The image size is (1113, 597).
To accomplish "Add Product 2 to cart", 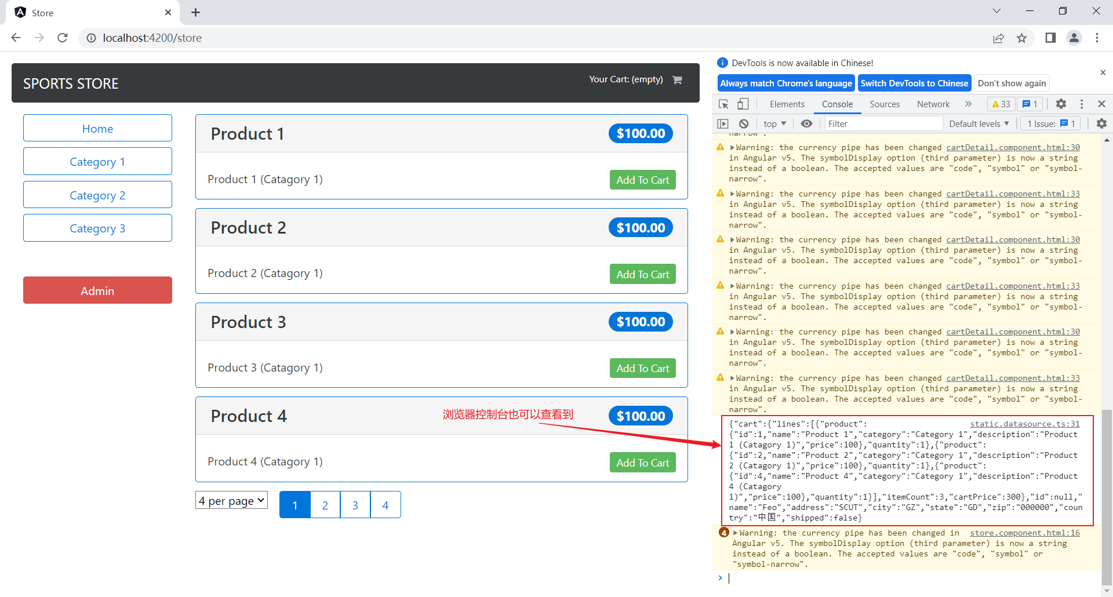I will tap(642, 274).
